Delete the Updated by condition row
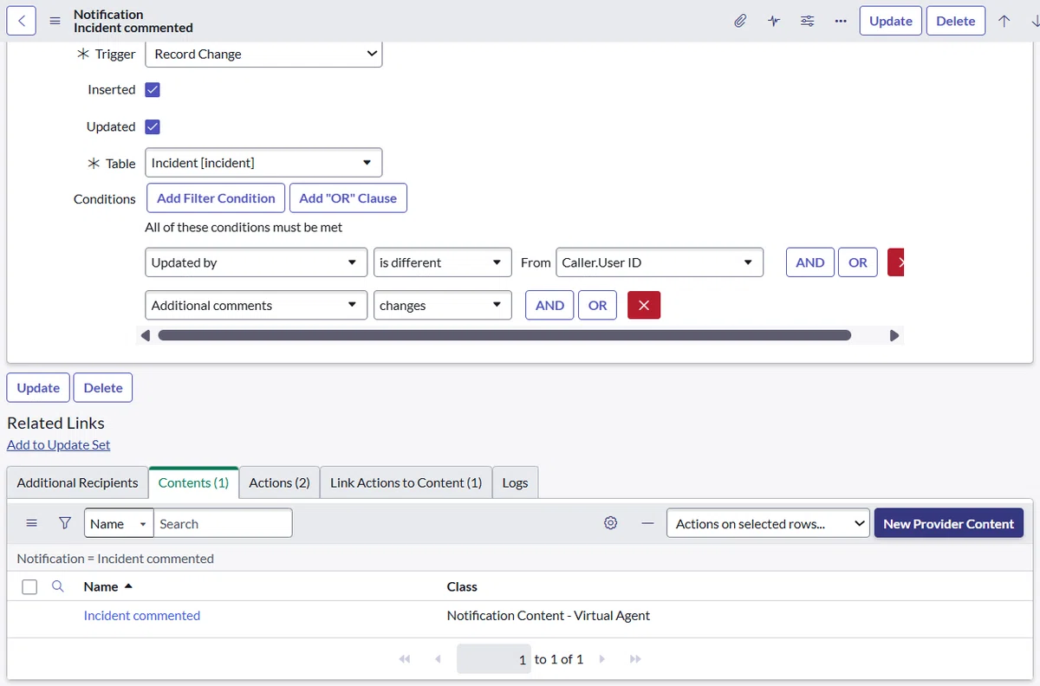Image resolution: width=1040 pixels, height=686 pixels. (x=896, y=262)
